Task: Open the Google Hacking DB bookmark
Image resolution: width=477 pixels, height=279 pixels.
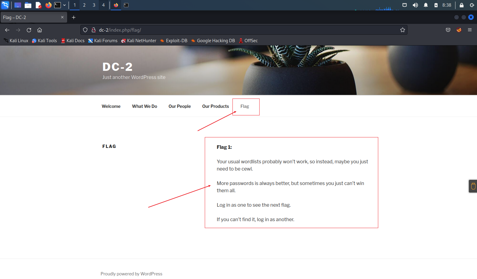Action: click(x=213, y=41)
